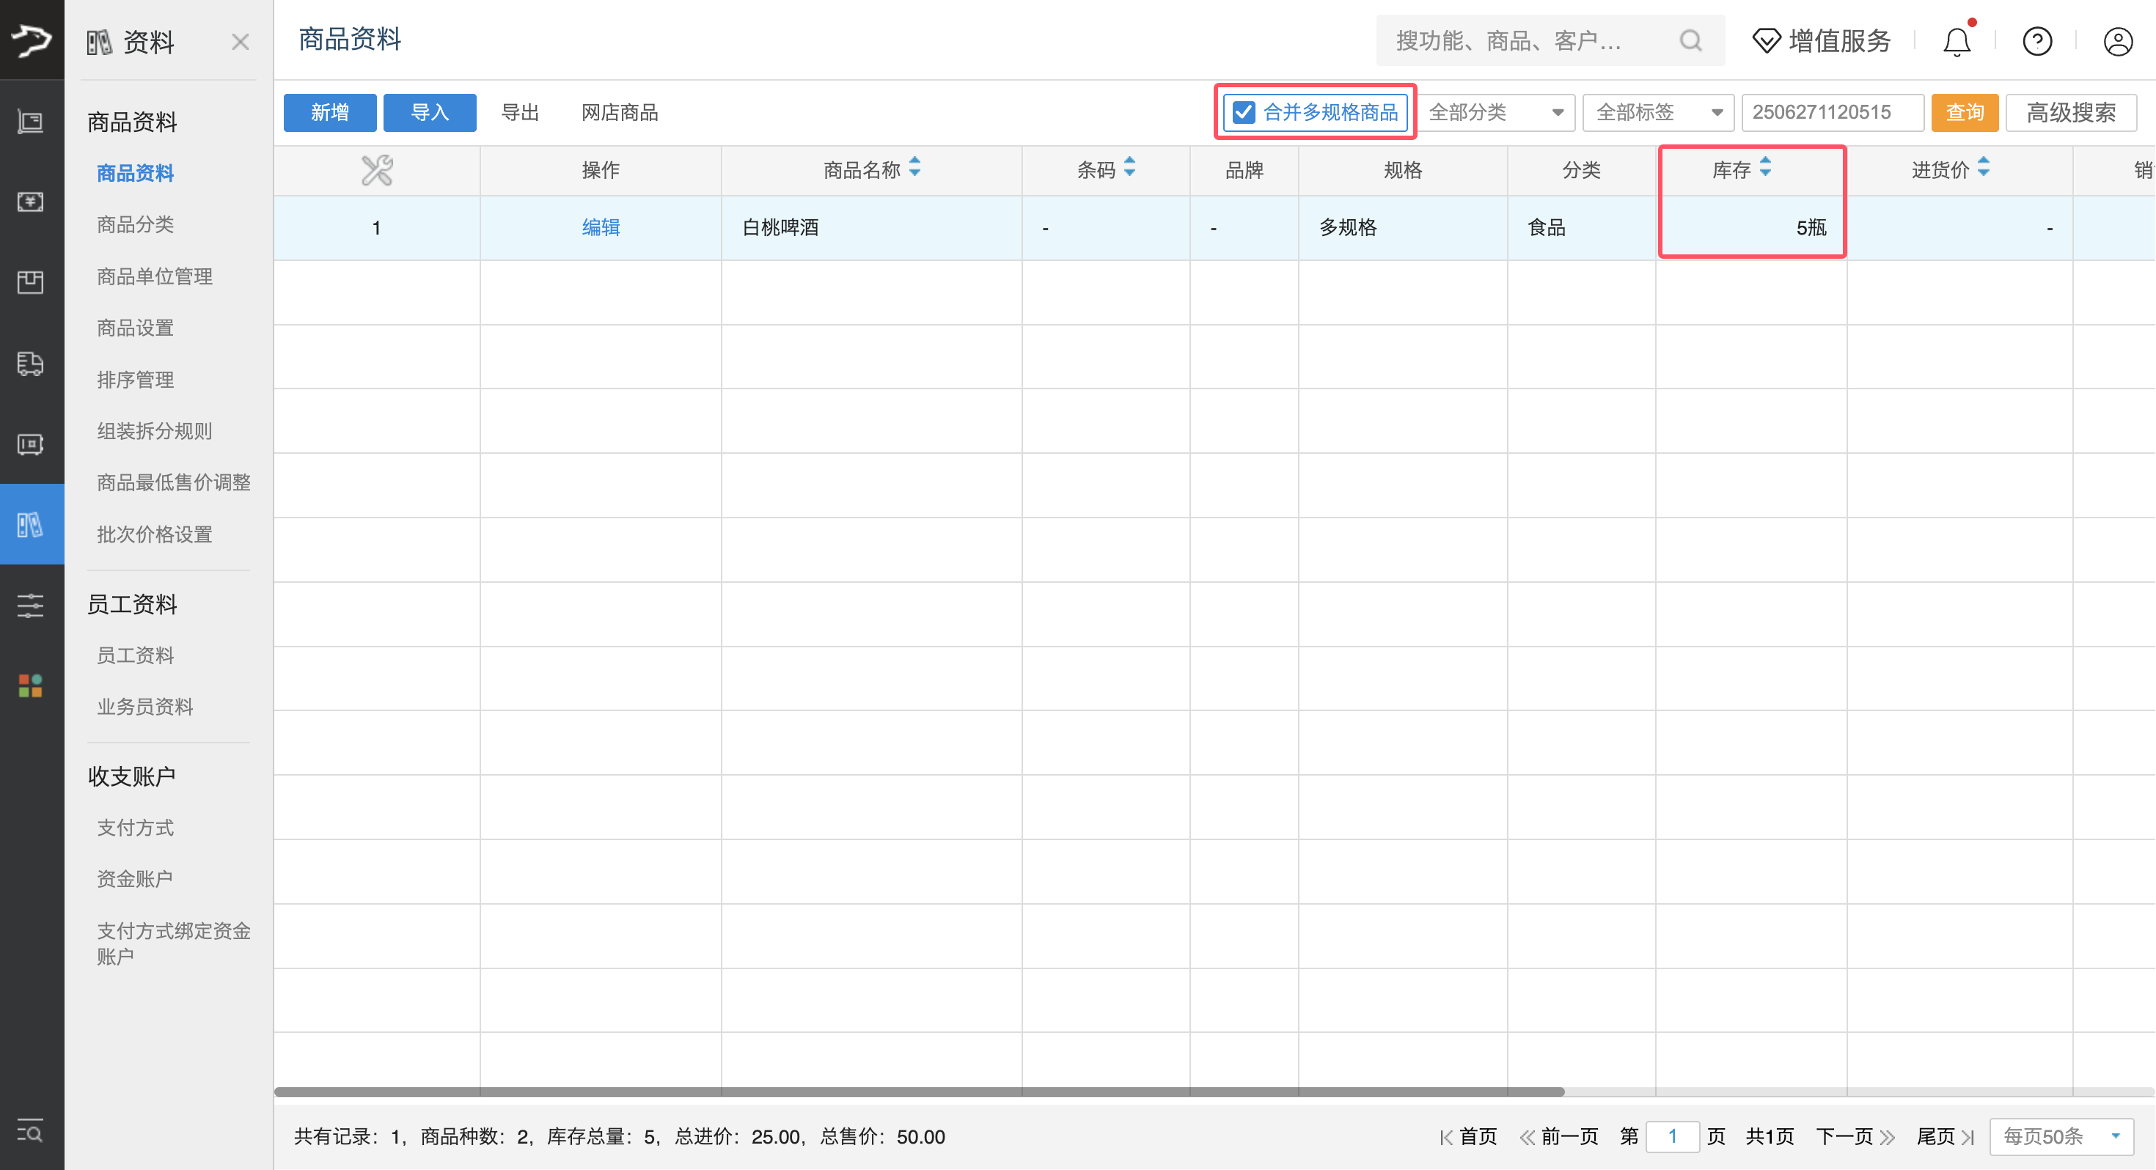This screenshot has width=2156, height=1170.
Task: Select 支付方式 under 收支账户
Action: tap(135, 827)
